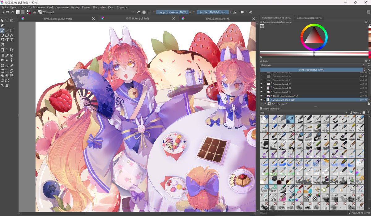
Task: Toggle 'Фильтр по метке' checkbox
Action: tap(350, 213)
